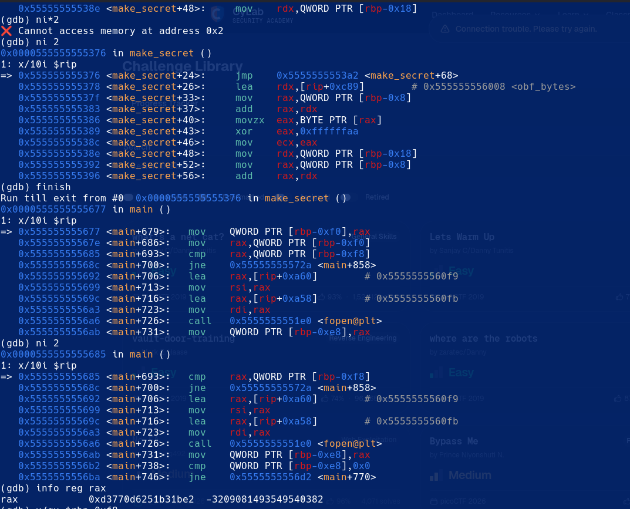The width and height of the screenshot is (630, 509).
Task: Open the Lets Warm Up challenge
Action: (x=462, y=237)
